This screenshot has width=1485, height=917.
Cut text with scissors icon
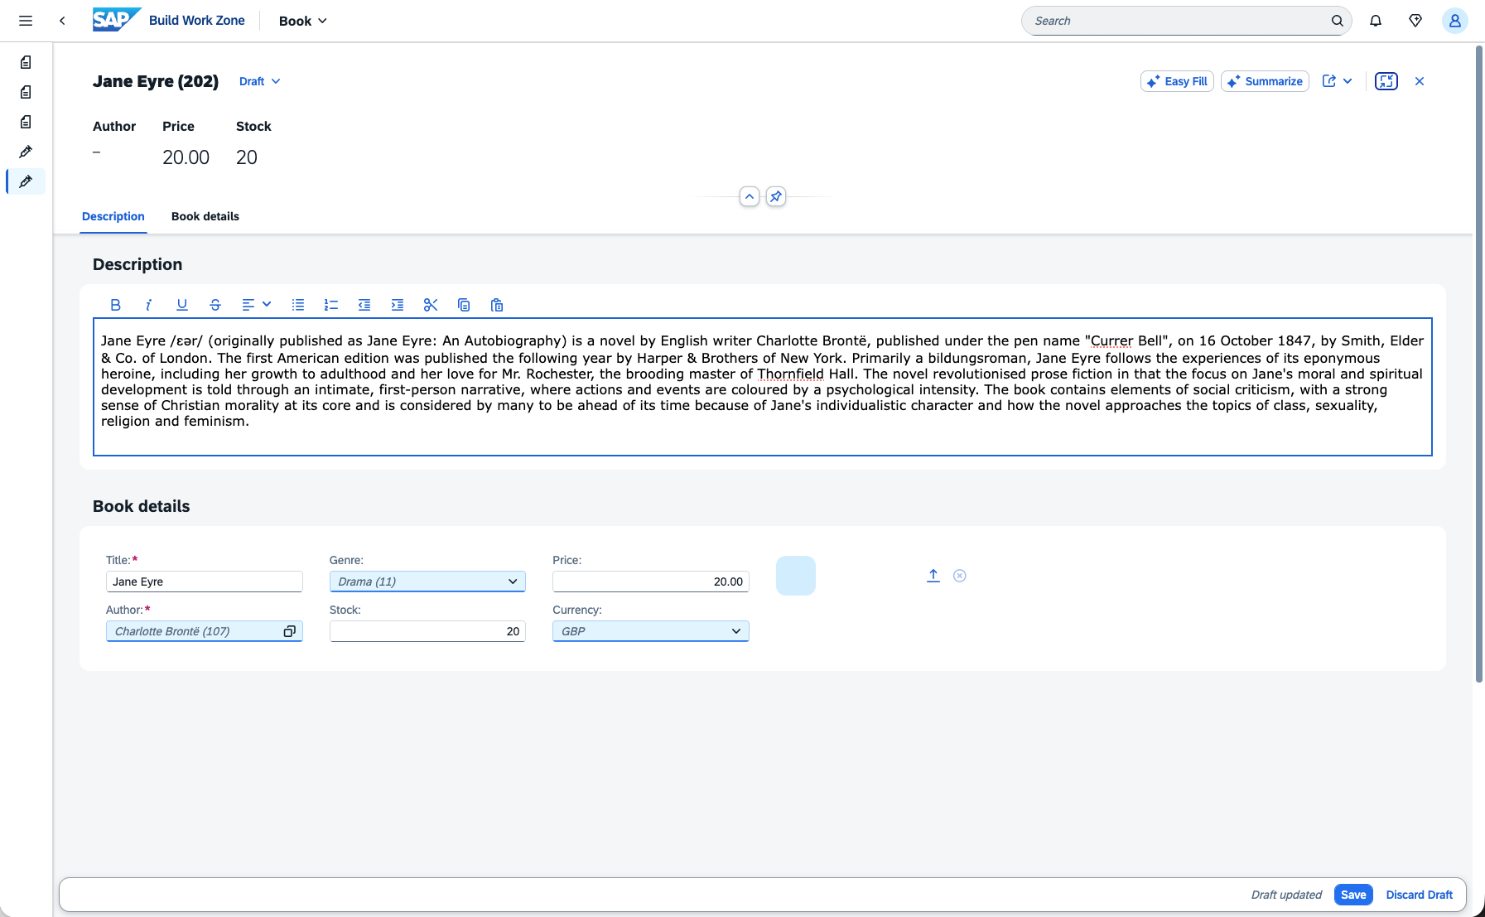(431, 305)
